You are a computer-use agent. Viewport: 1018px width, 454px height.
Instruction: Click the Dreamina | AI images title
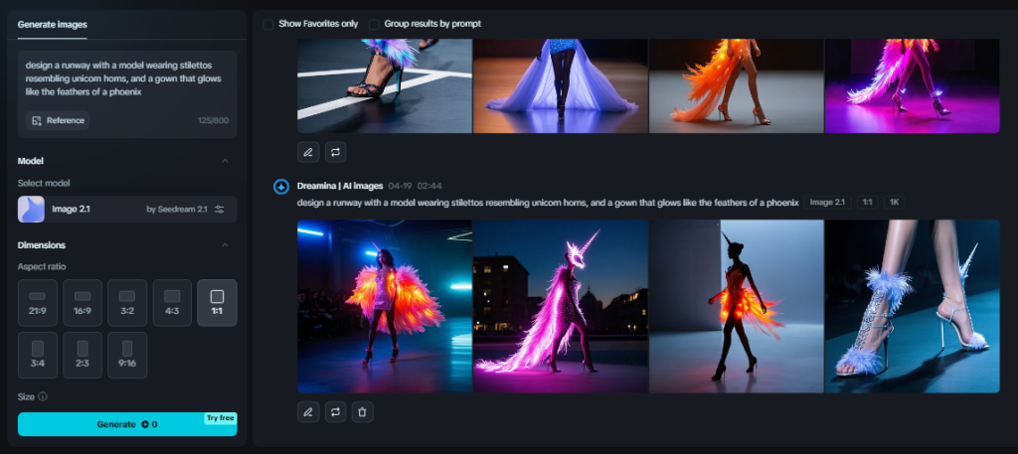click(340, 186)
